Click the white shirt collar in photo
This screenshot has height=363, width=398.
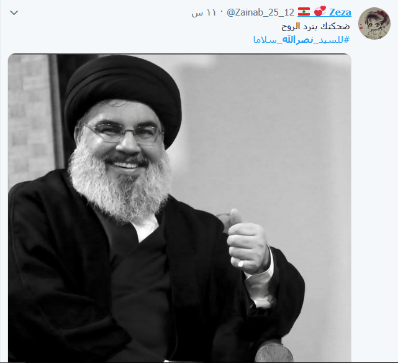pyautogui.click(x=146, y=228)
